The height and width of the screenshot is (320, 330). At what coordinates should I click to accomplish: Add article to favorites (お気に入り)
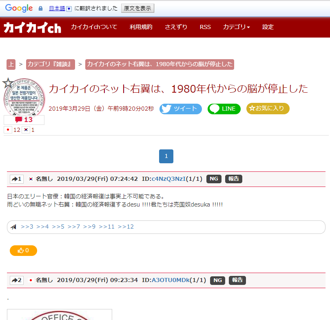click(268, 109)
